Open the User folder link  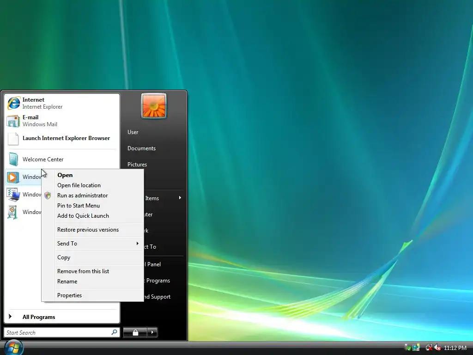(133, 132)
